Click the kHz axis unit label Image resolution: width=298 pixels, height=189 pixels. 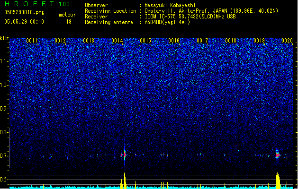pyautogui.click(x=4, y=38)
